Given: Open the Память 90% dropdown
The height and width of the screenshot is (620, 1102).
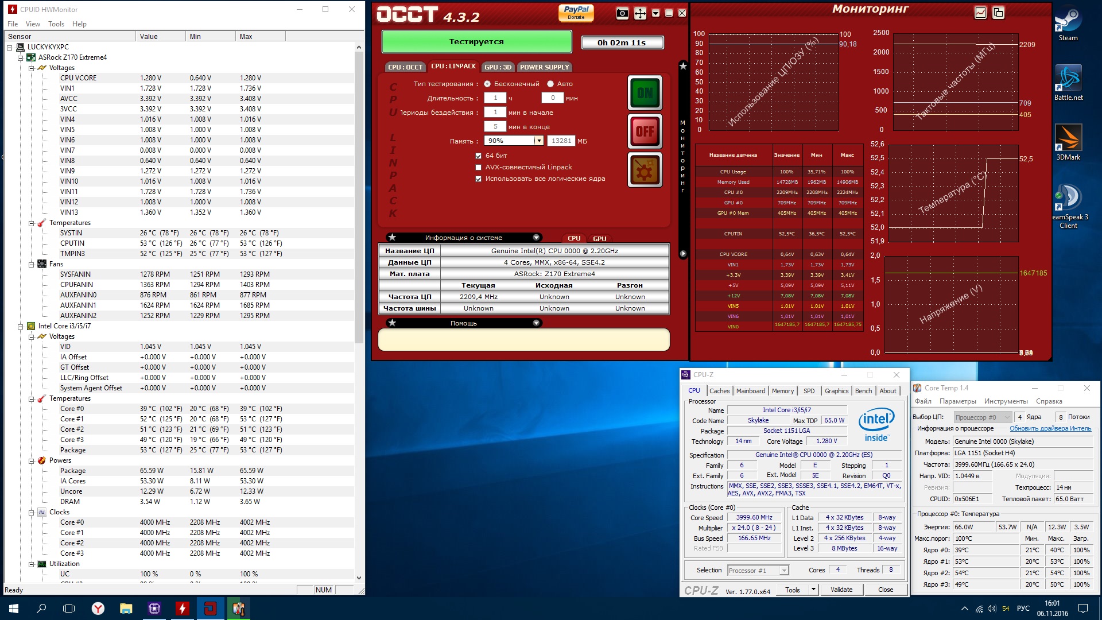Looking at the screenshot, I should 538,141.
